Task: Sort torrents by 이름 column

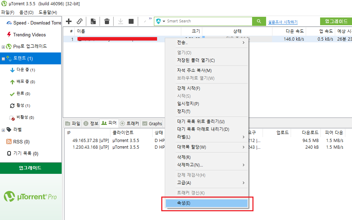Action: coord(128,31)
